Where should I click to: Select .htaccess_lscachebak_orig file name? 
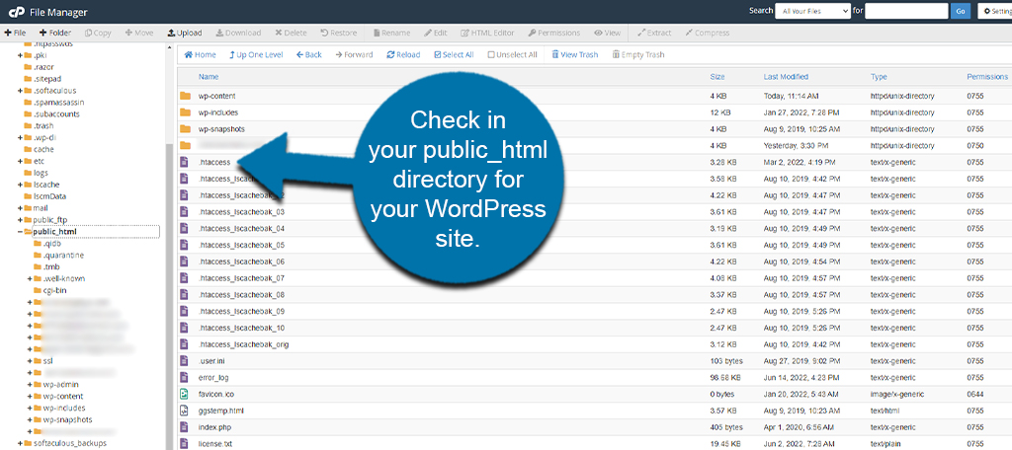(x=243, y=344)
